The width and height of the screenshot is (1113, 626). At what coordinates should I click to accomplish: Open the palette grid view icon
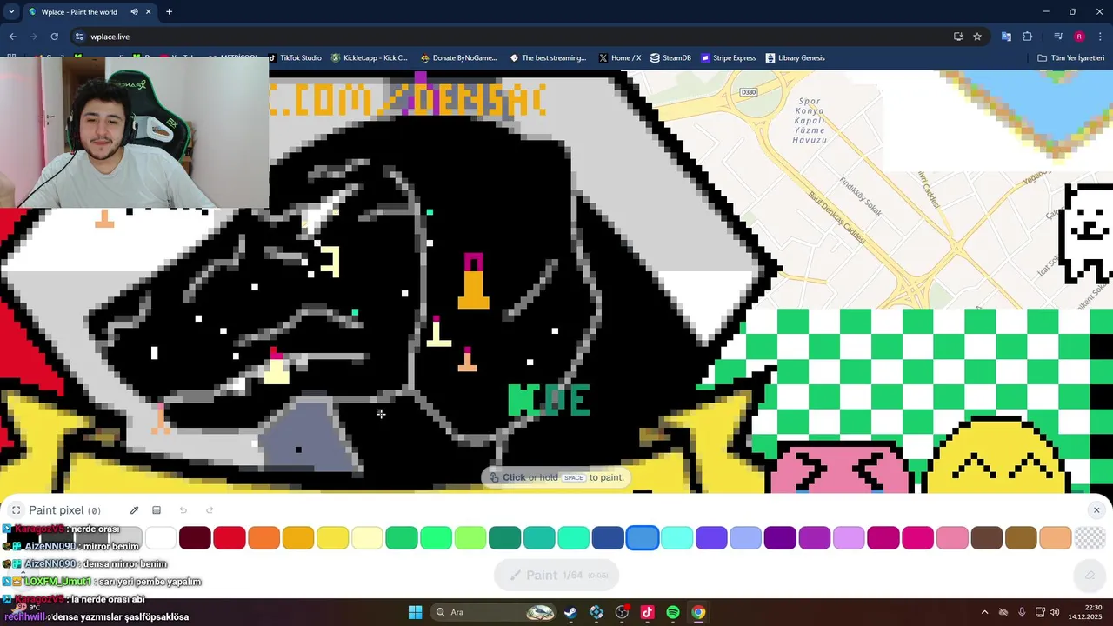tap(157, 510)
